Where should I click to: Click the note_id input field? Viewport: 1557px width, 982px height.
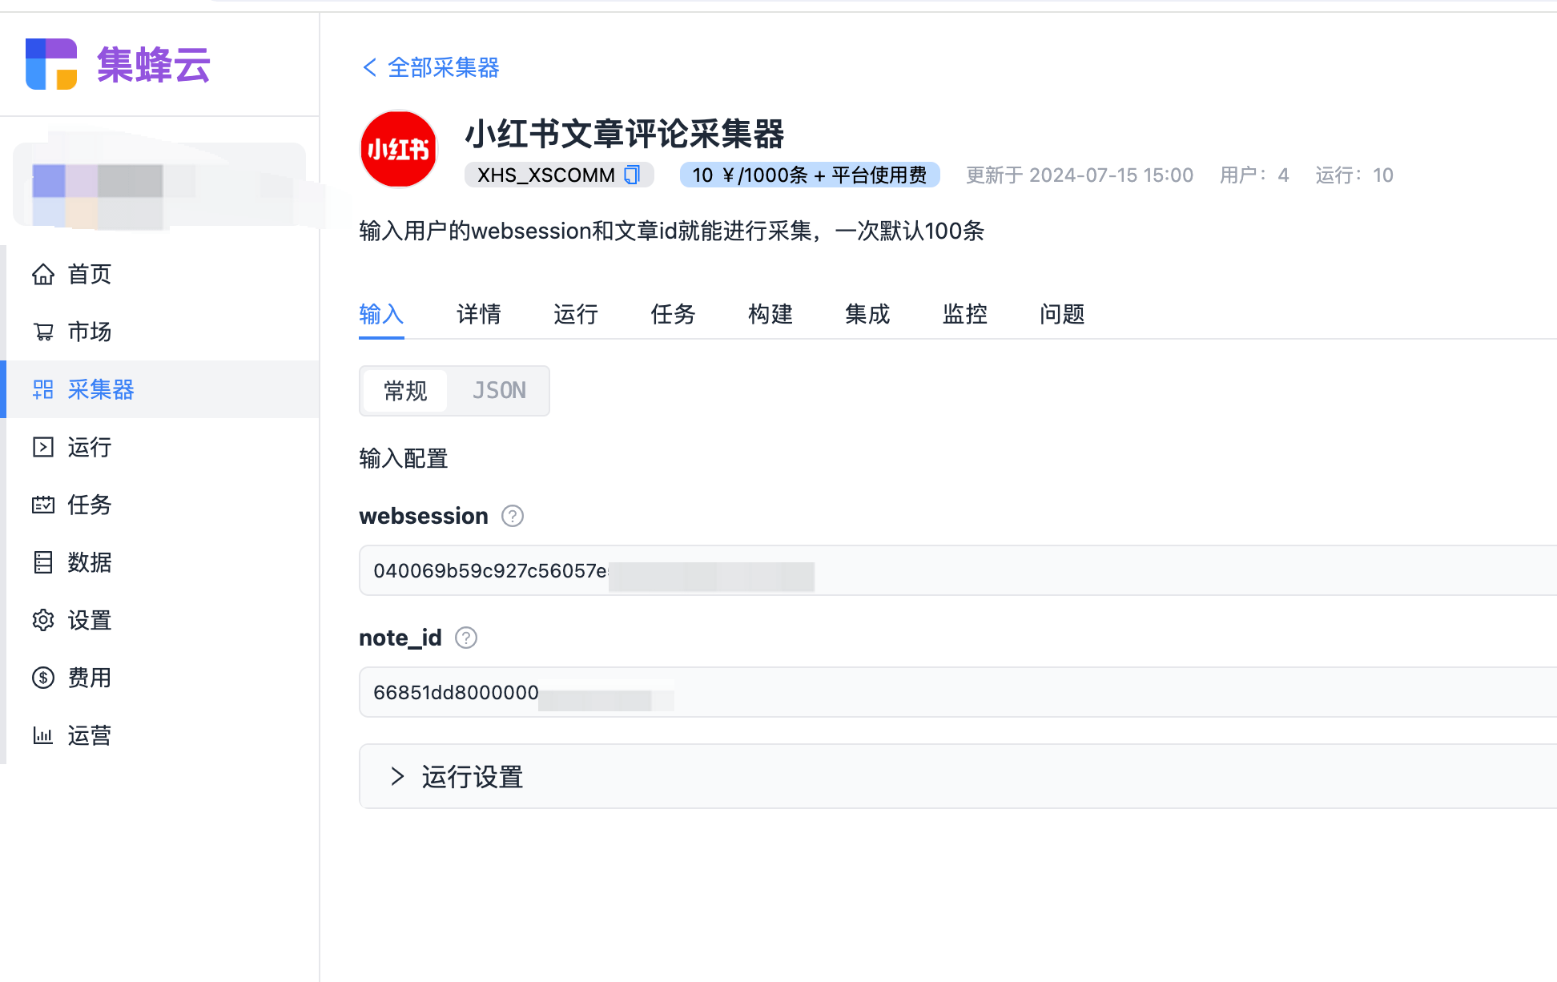tap(958, 692)
